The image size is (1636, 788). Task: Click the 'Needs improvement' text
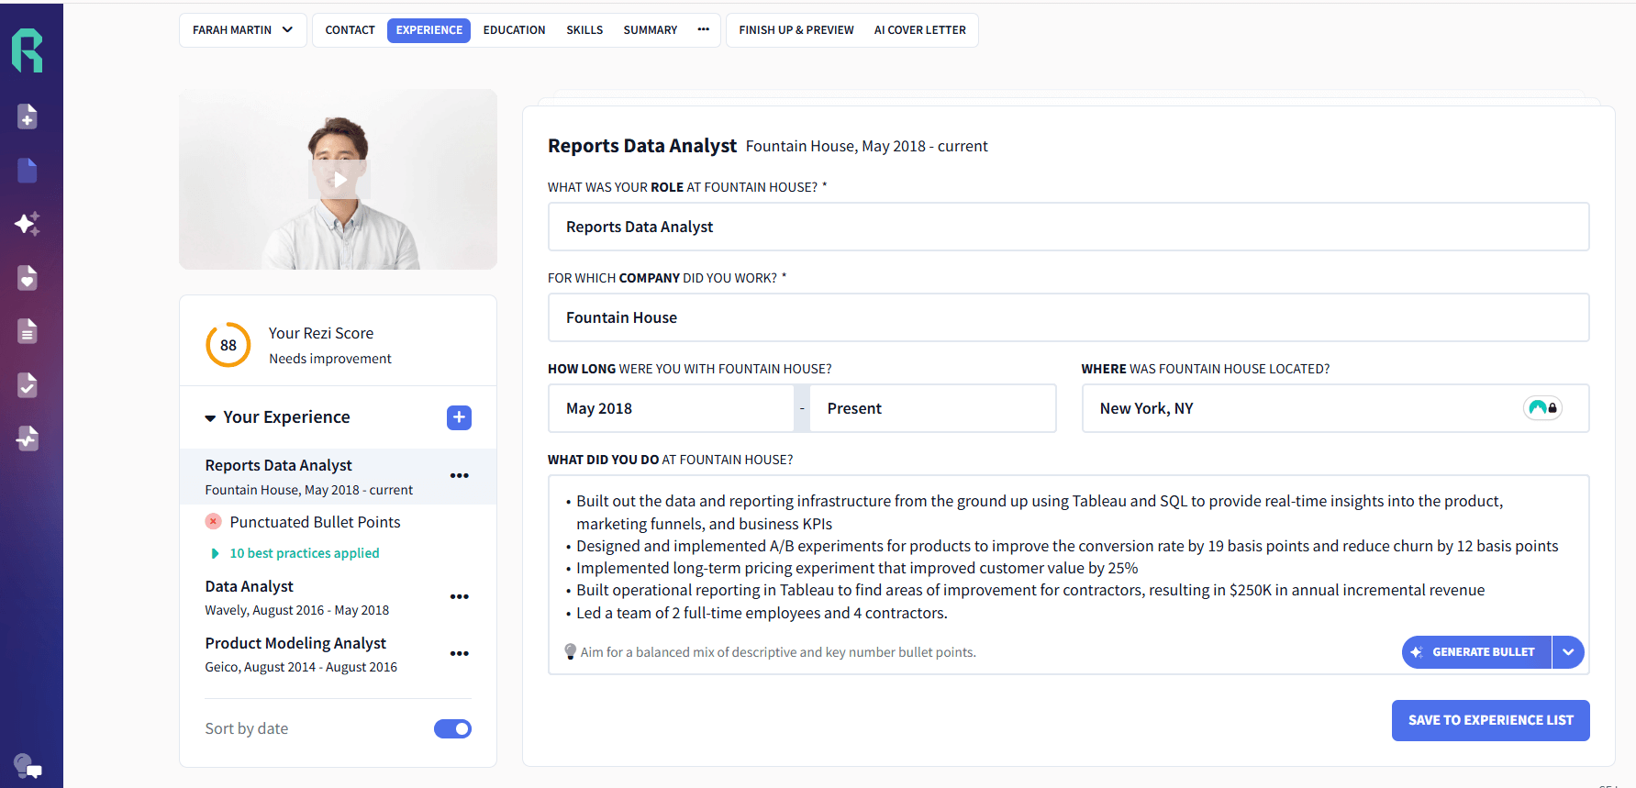[329, 359]
